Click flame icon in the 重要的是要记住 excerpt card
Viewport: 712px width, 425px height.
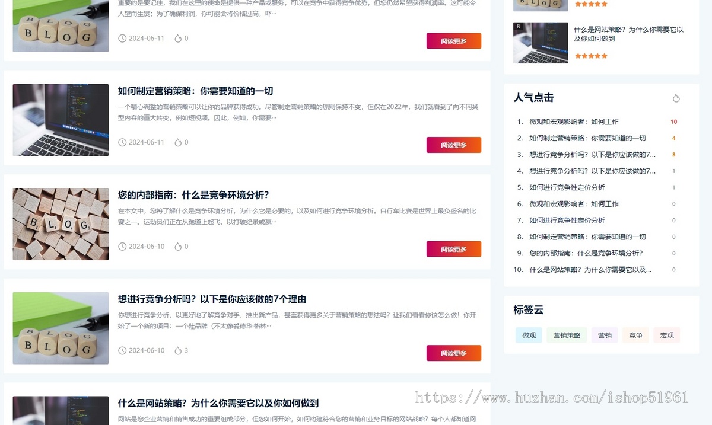(177, 39)
